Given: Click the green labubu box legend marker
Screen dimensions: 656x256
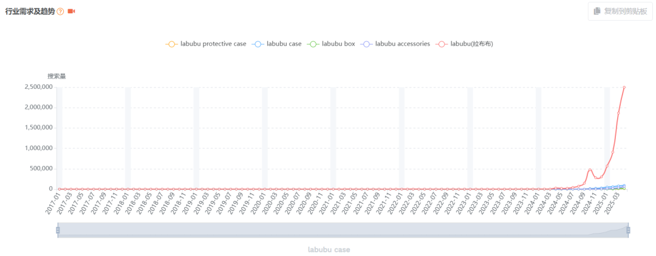Looking at the screenshot, I should pos(313,44).
